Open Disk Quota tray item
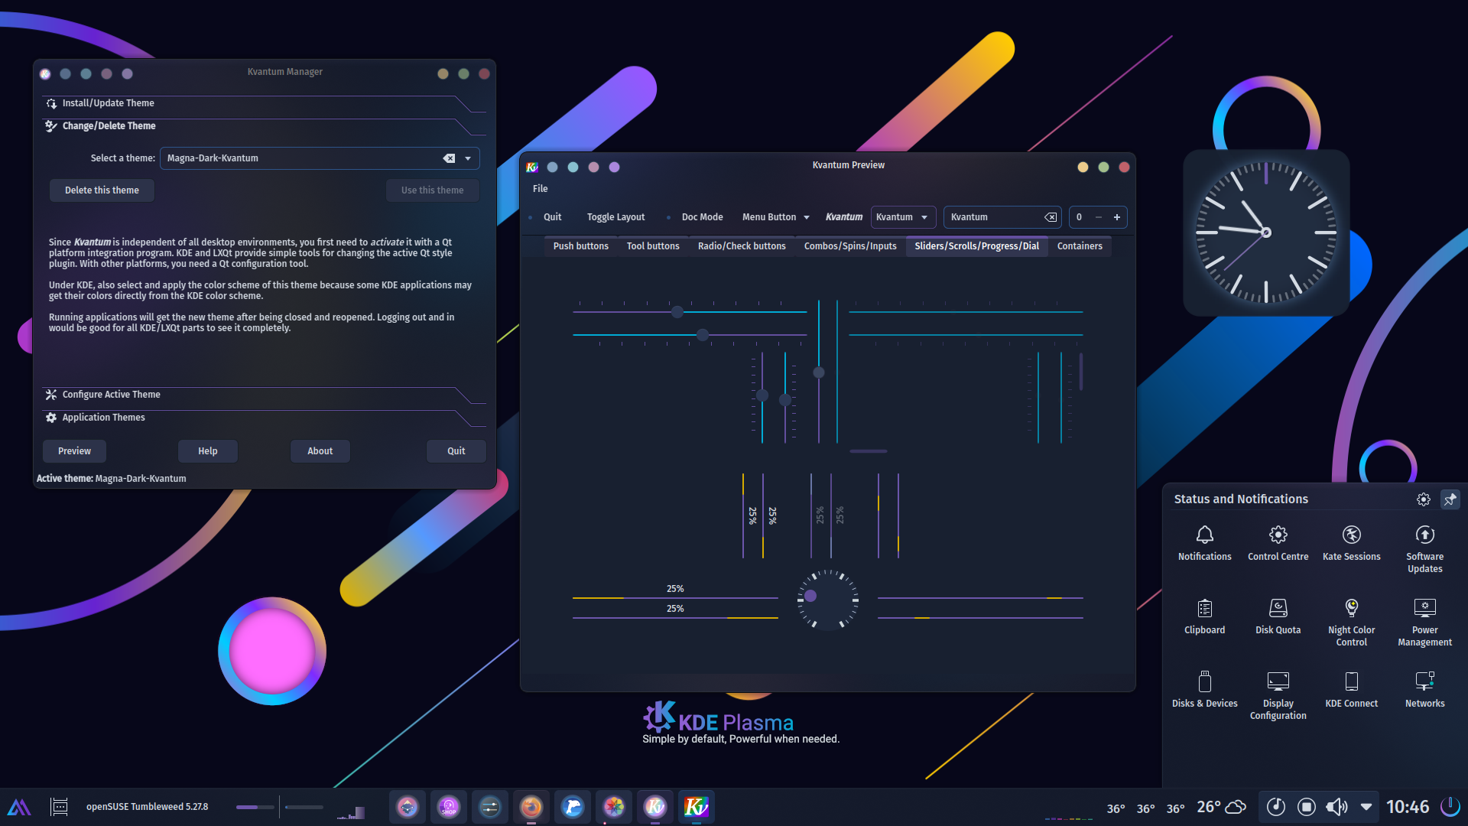Screen dimensions: 1468x826 tap(1278, 617)
